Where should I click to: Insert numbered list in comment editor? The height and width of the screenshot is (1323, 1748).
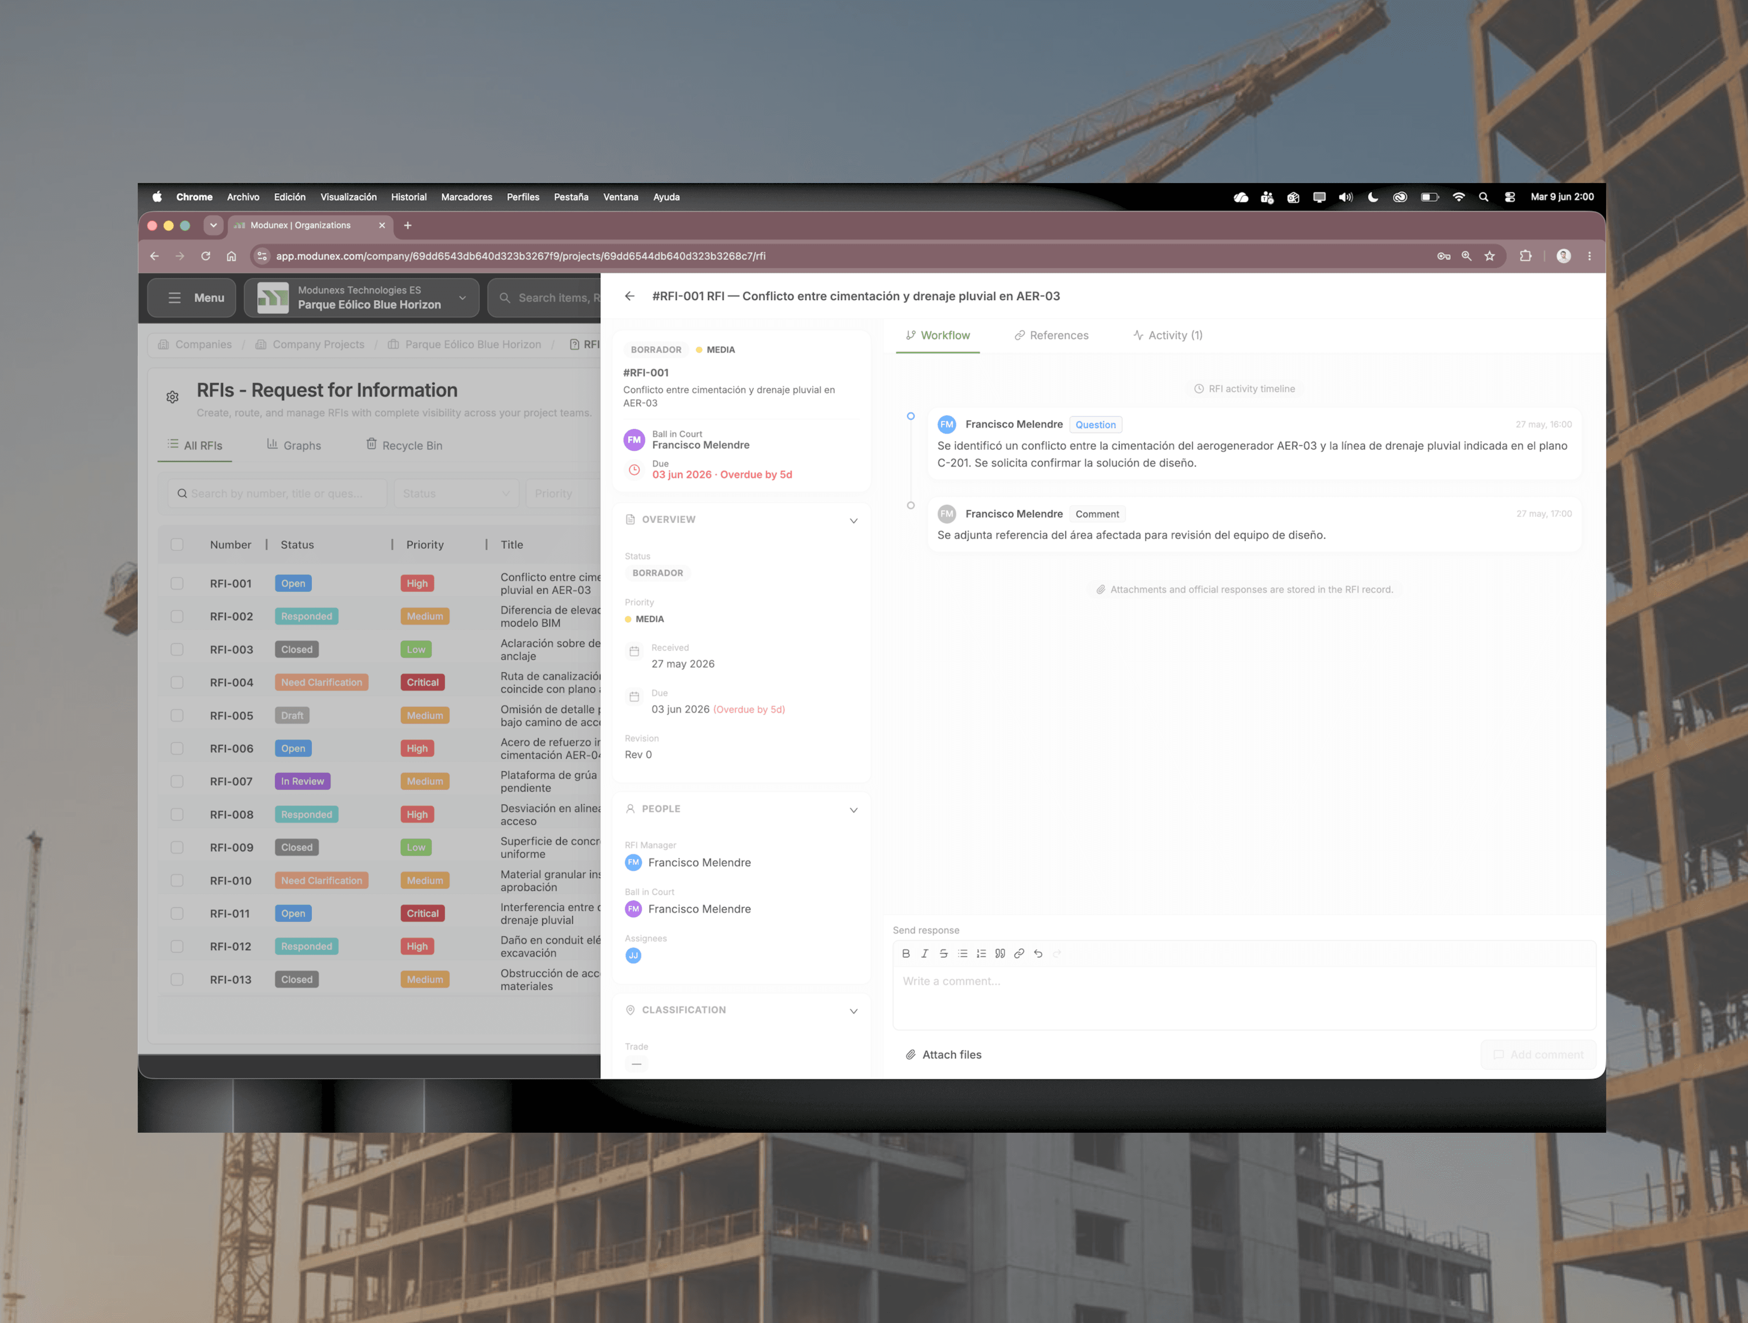[x=981, y=954]
